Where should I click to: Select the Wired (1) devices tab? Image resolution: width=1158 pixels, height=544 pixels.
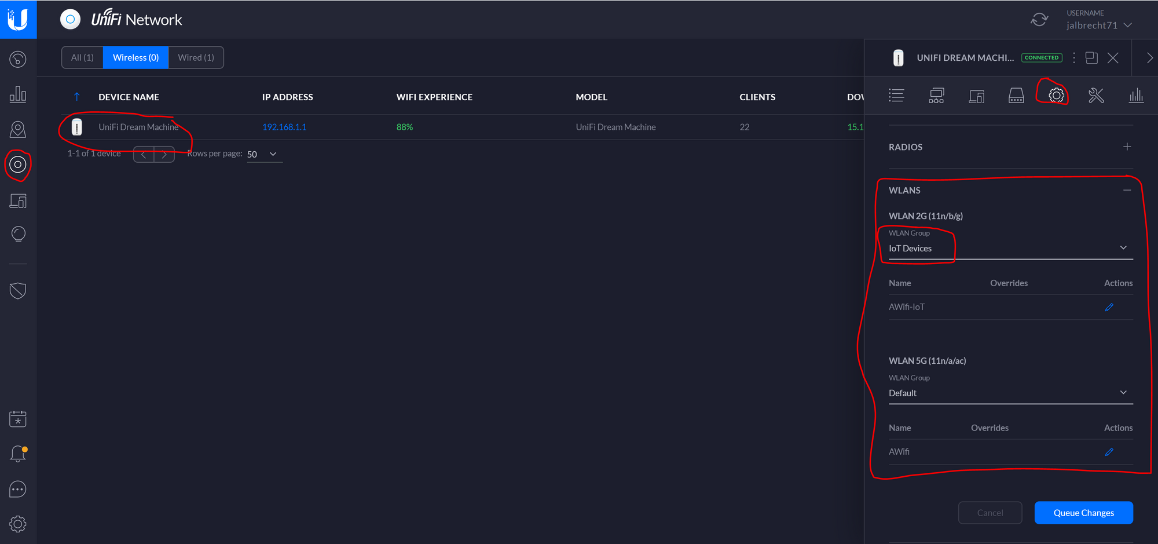click(x=196, y=57)
